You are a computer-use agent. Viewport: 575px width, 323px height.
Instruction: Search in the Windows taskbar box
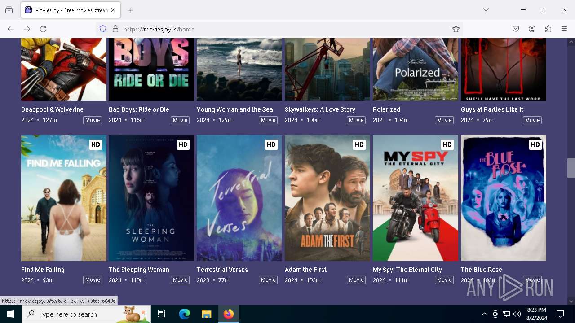pos(86,314)
